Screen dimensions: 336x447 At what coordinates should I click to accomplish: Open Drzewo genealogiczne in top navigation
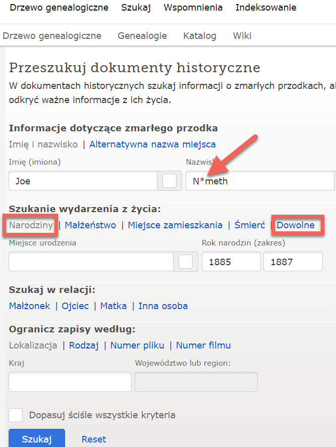(59, 8)
